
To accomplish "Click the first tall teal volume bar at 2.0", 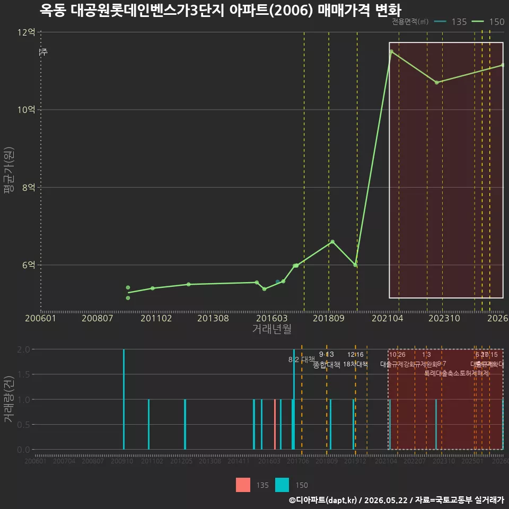I will point(124,399).
